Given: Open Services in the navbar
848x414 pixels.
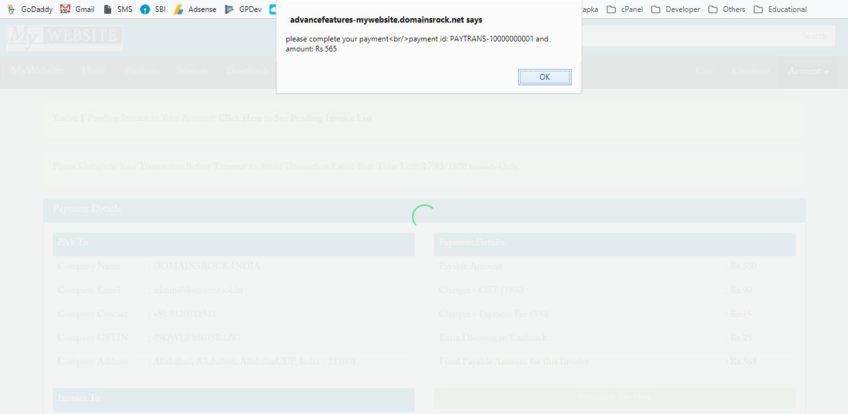Looking at the screenshot, I should [x=192, y=71].
